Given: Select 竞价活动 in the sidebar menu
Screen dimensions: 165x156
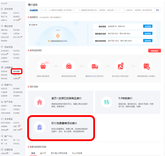Looking at the screenshot, I should 16,71.
